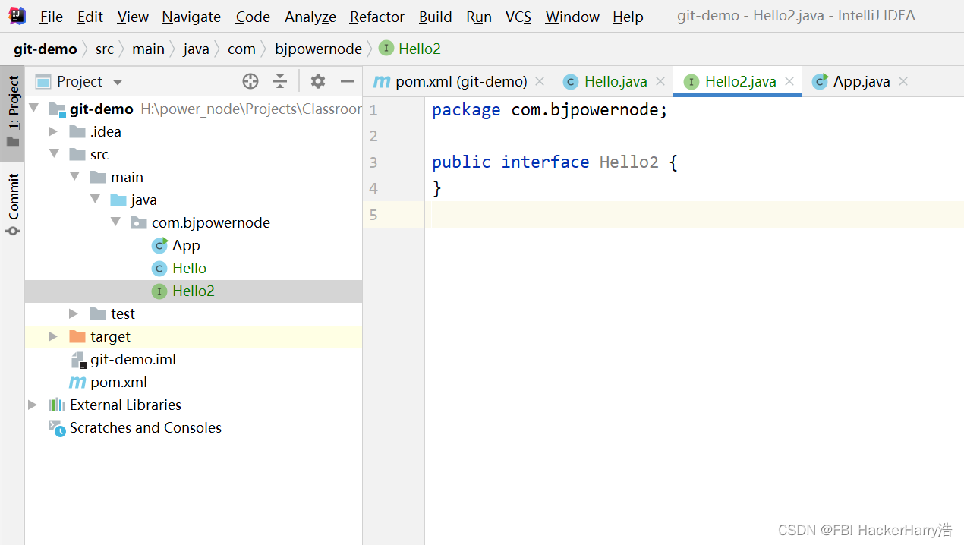Open the Navigate menu

(x=191, y=17)
